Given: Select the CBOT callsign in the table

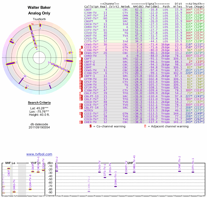Looking at the screenshot, I should coord(88,9).
